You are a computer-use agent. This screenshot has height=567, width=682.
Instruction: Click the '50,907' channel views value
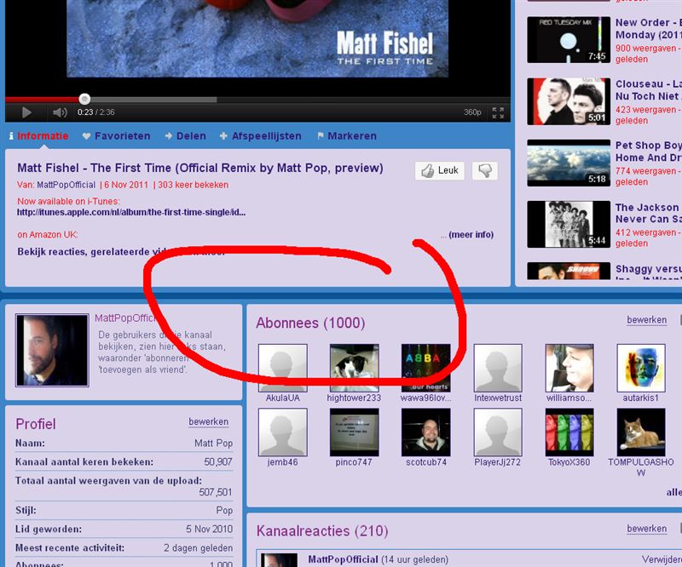[218, 461]
